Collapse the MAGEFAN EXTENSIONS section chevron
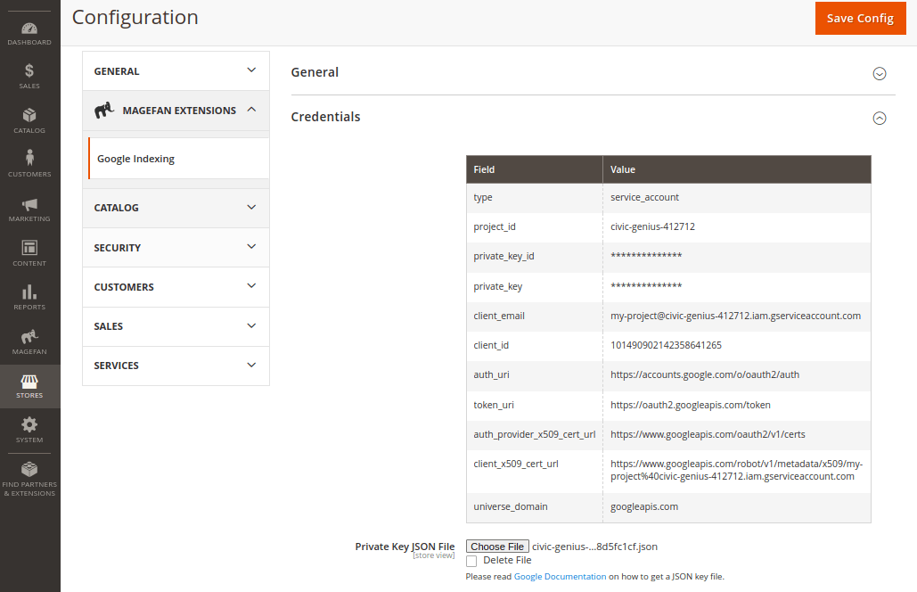The width and height of the screenshot is (917, 592). coord(251,110)
